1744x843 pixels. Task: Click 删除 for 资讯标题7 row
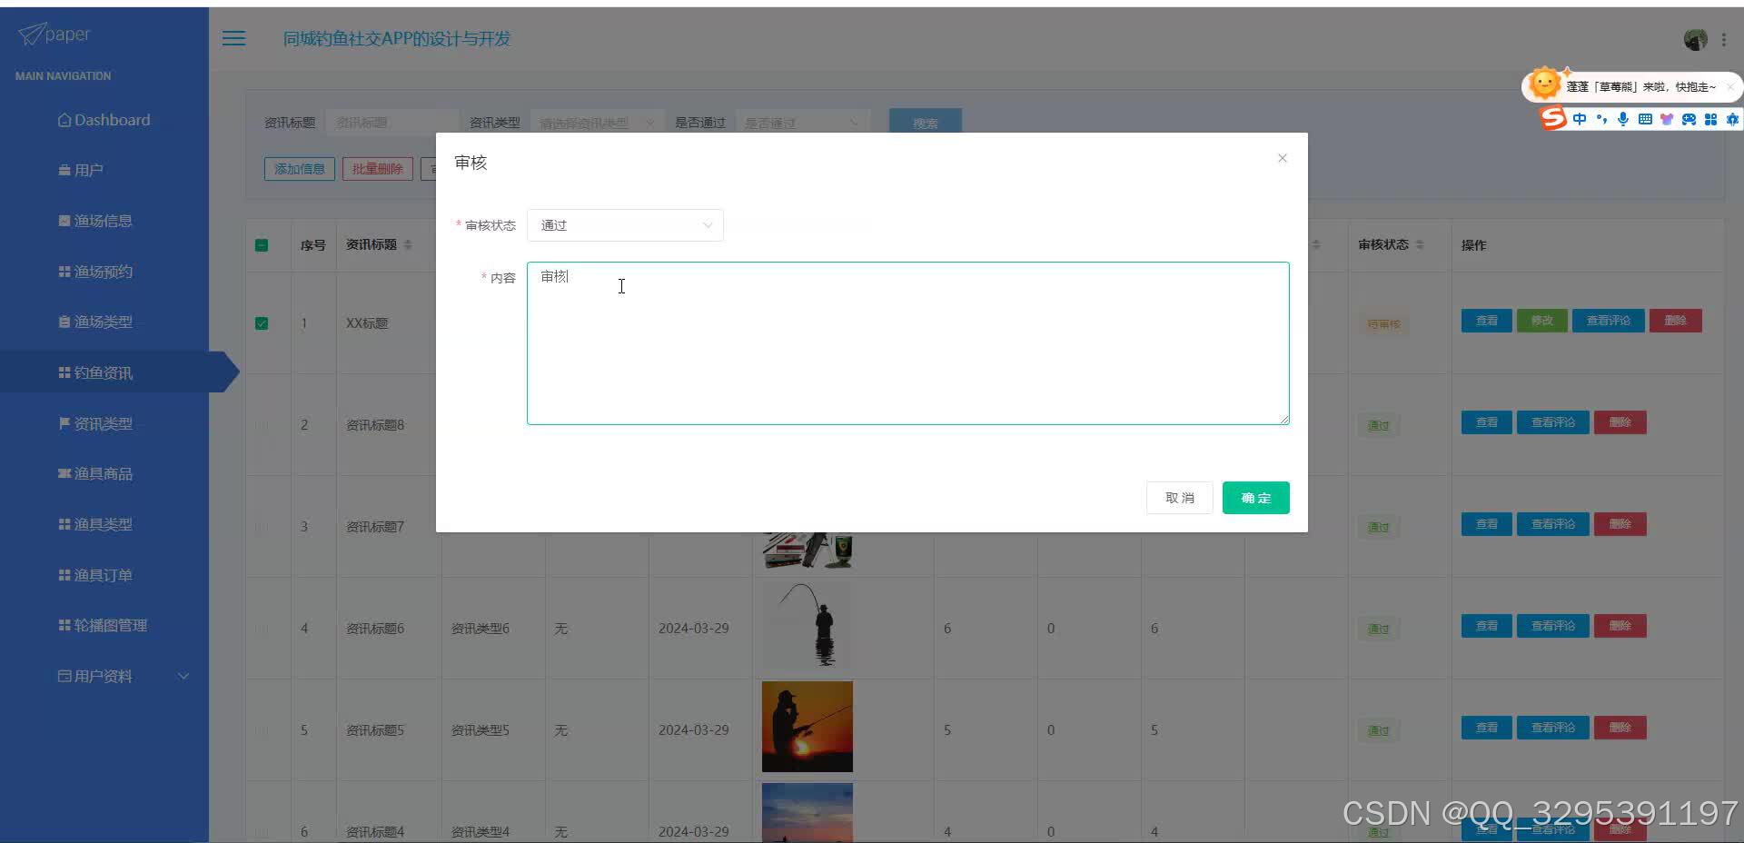click(1620, 524)
